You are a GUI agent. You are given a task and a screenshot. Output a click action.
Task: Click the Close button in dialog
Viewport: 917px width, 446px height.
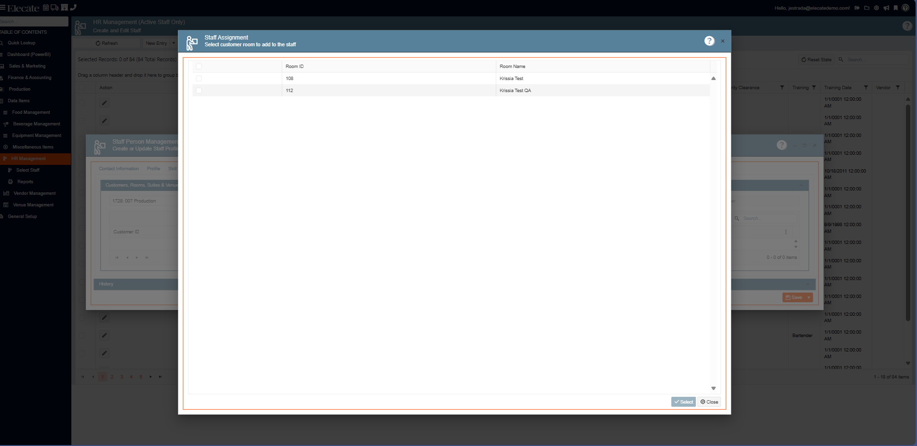[709, 402]
